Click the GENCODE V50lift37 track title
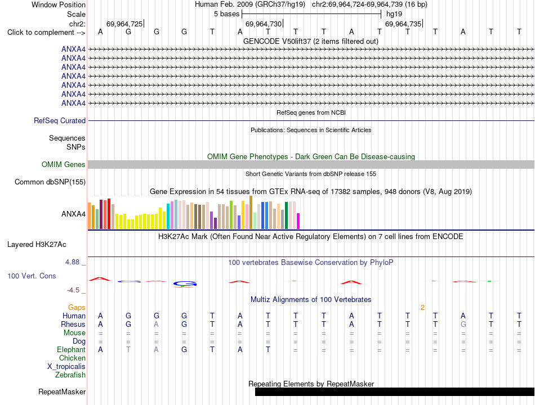The height and width of the screenshot is (405, 535). (310, 42)
